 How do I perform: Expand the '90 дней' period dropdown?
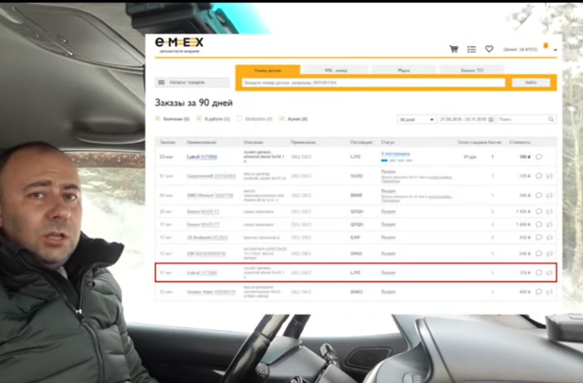click(x=417, y=119)
